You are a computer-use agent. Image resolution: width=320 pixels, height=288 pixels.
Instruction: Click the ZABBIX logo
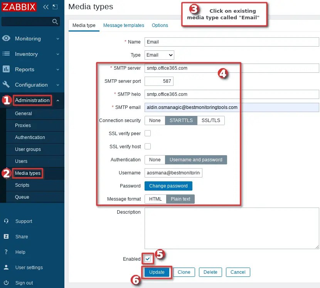click(x=19, y=7)
